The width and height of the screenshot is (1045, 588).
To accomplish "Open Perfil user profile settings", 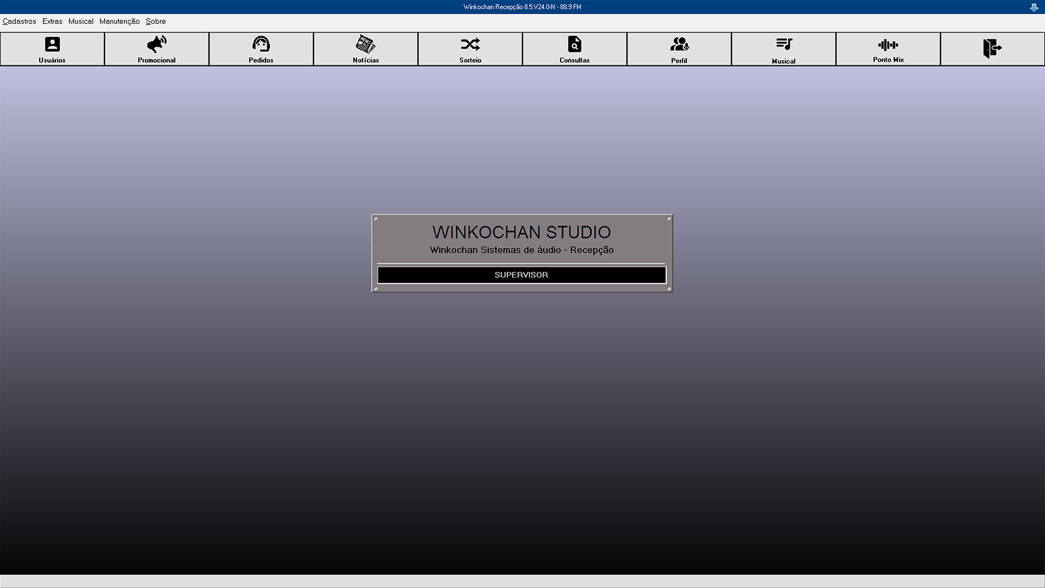I will coord(680,48).
